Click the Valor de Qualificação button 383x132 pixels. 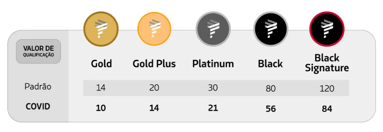(x=38, y=51)
